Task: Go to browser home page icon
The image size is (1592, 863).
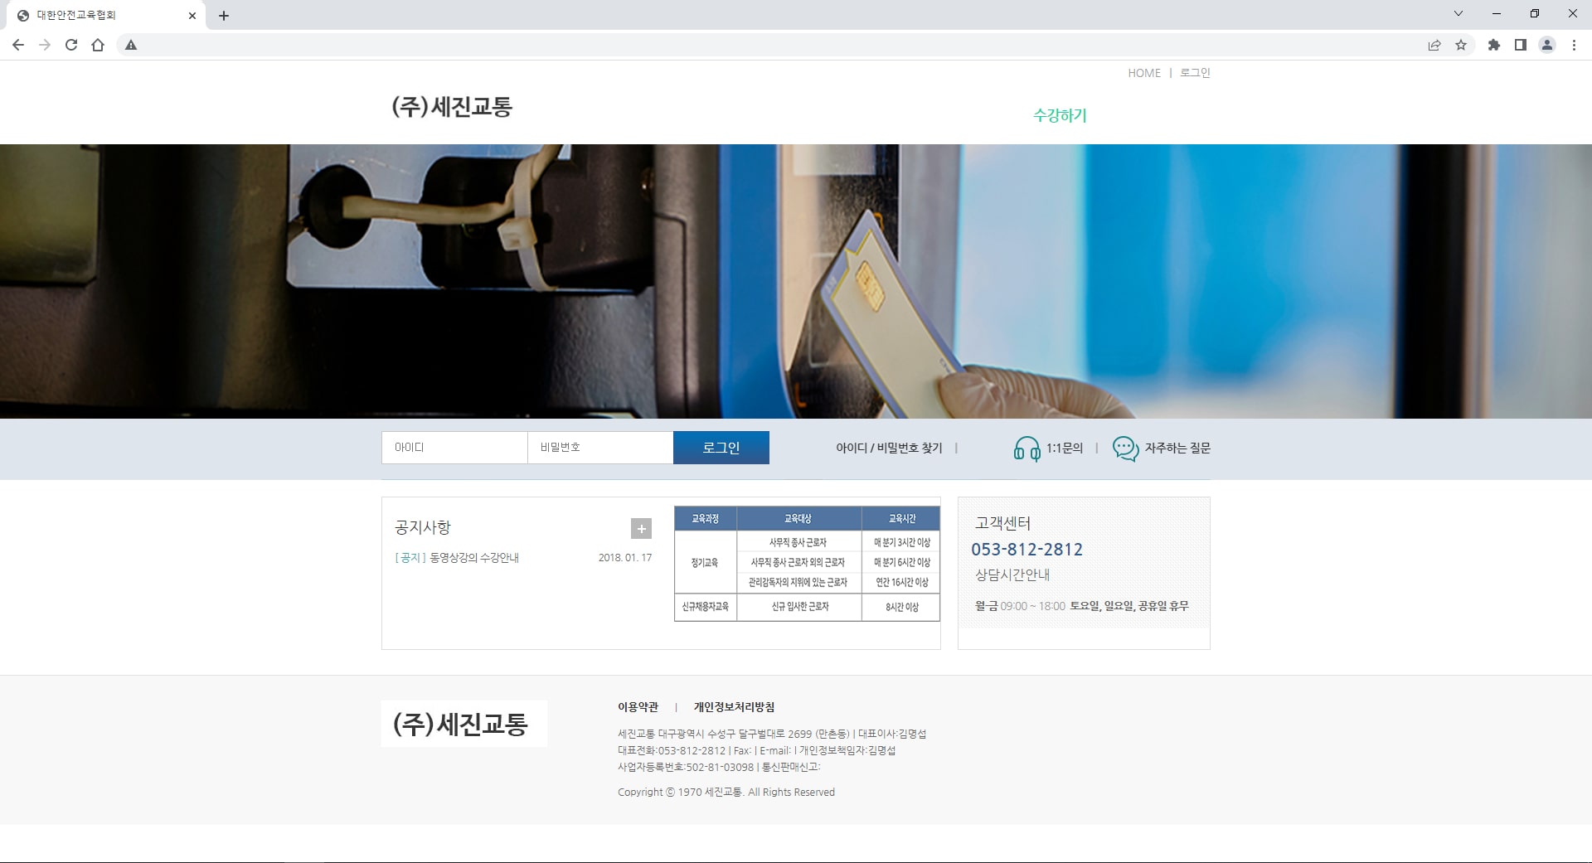Action: tap(98, 45)
